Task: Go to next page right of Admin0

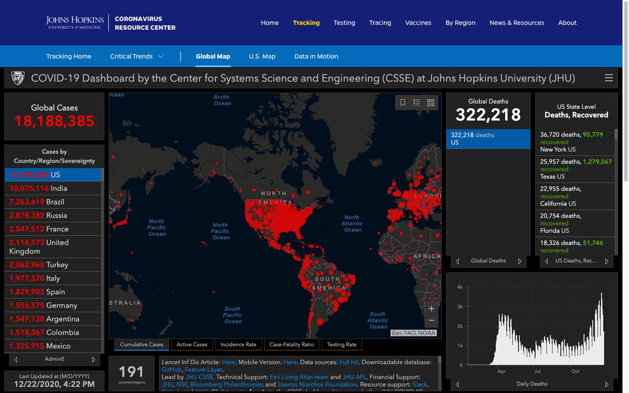Action: pos(93,359)
